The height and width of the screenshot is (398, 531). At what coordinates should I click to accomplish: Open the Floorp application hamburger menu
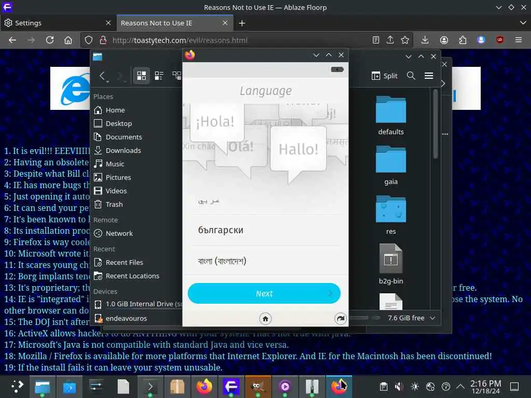click(x=519, y=40)
